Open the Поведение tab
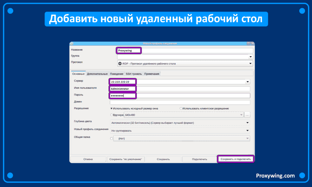This screenshot has width=312, height=187. point(117,74)
